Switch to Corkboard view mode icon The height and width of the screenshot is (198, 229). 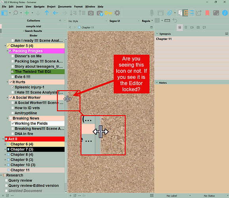186,13
